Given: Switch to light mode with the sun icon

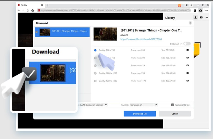Looking at the screenshot, I should [x=187, y=5].
